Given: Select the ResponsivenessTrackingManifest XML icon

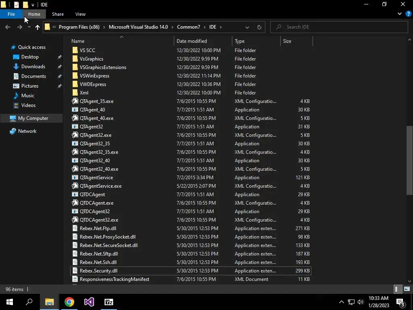Looking at the screenshot, I should pyautogui.click(x=75, y=279).
